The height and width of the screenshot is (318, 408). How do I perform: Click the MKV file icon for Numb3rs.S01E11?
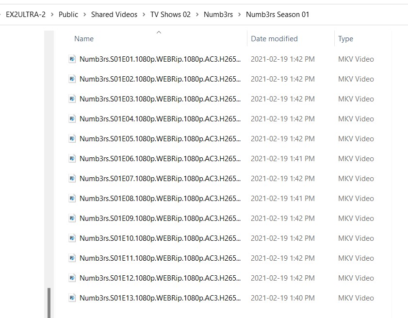coord(72,258)
